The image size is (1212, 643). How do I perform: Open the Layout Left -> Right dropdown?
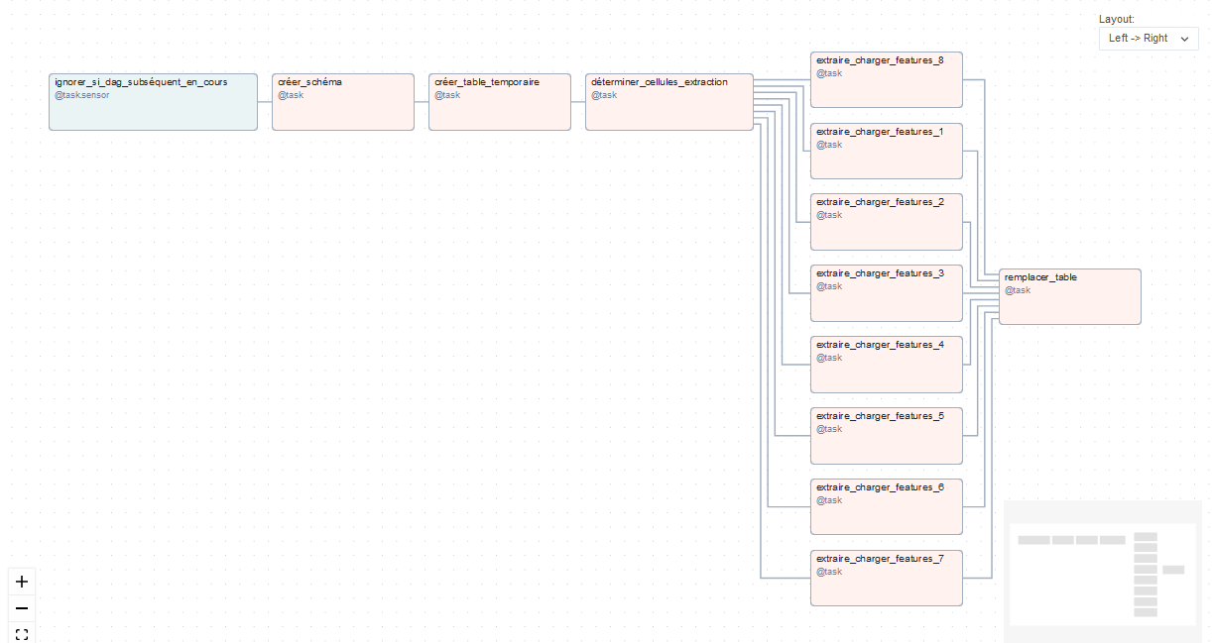(1149, 38)
